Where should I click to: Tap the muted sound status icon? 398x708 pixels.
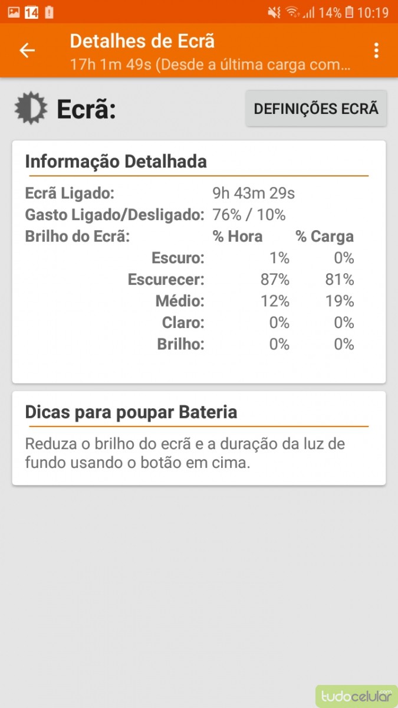(274, 12)
